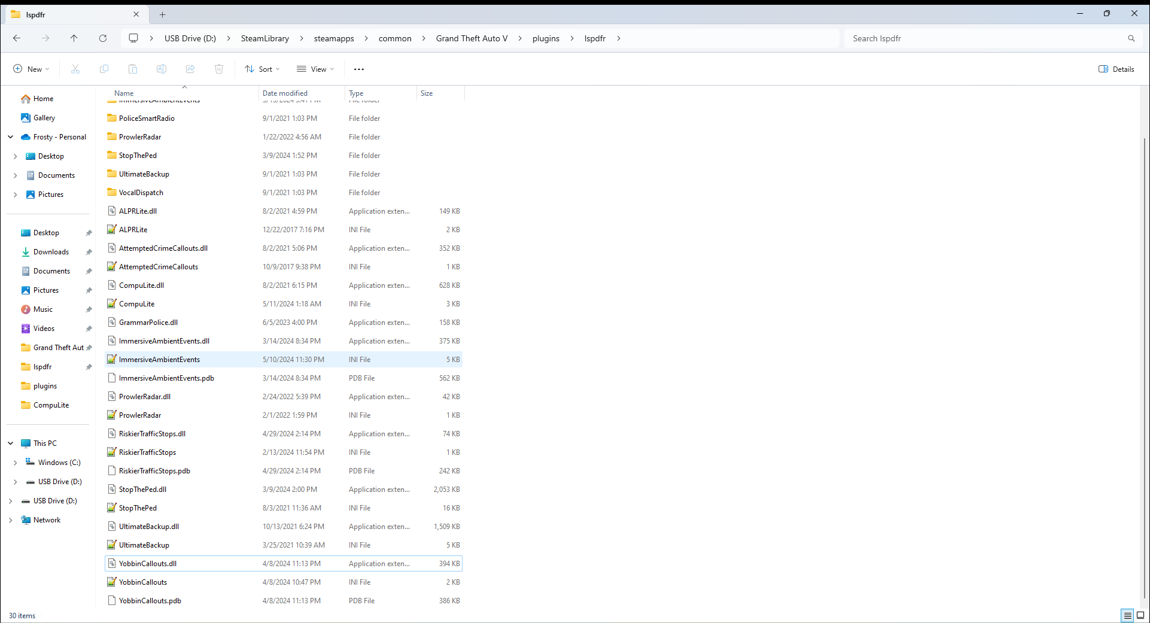
Task: Expand the Windows (C:) tree node
Action: (x=15, y=463)
